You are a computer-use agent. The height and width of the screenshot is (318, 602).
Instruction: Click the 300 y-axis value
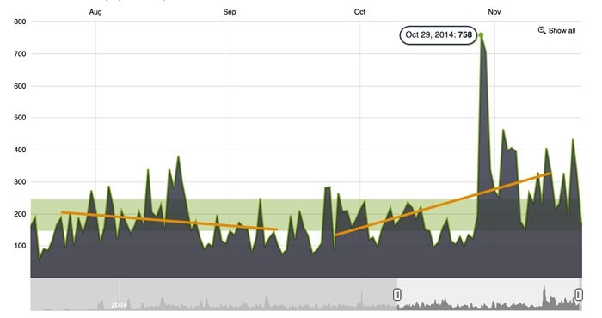click(x=20, y=182)
